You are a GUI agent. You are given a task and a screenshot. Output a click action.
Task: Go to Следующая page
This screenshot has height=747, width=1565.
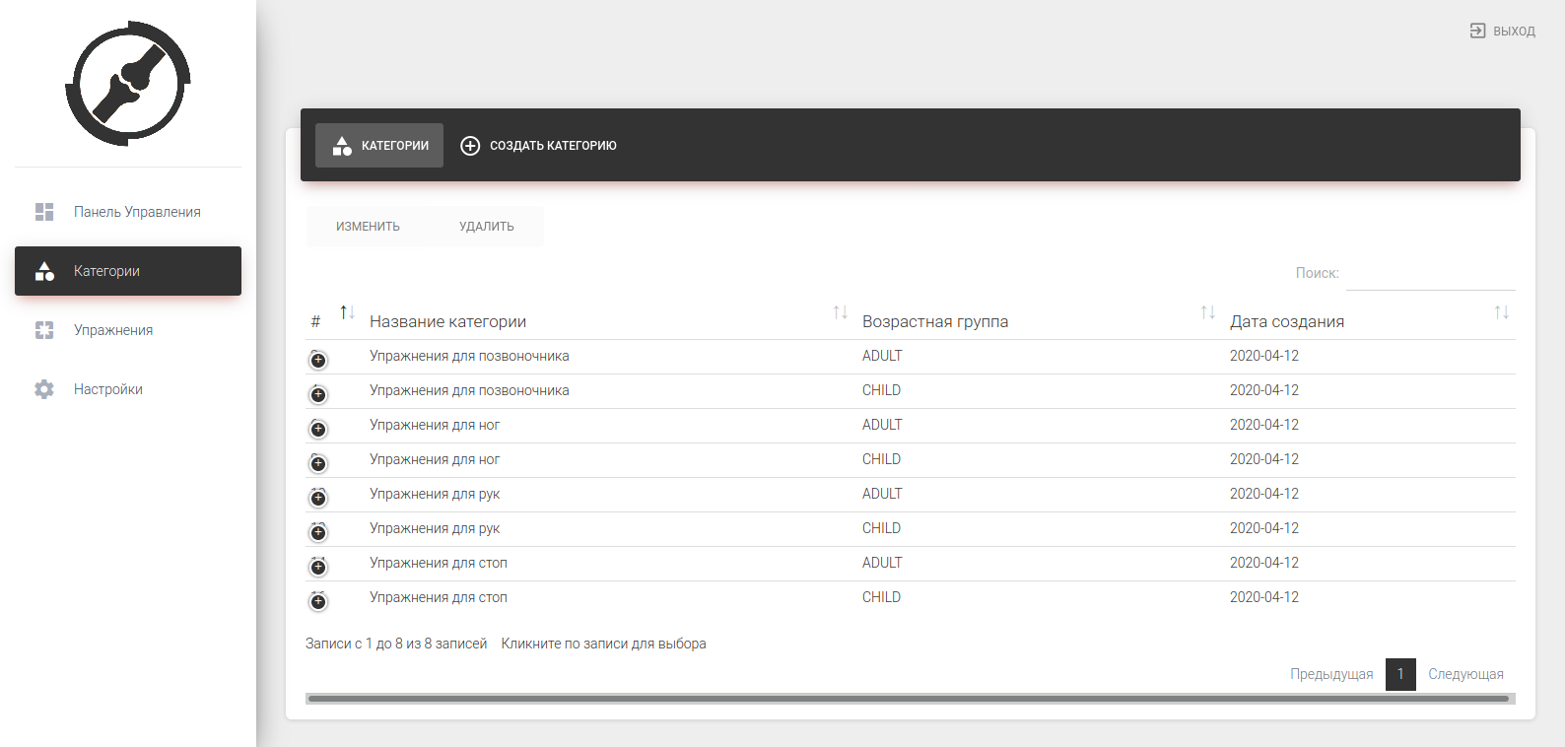[1465, 674]
